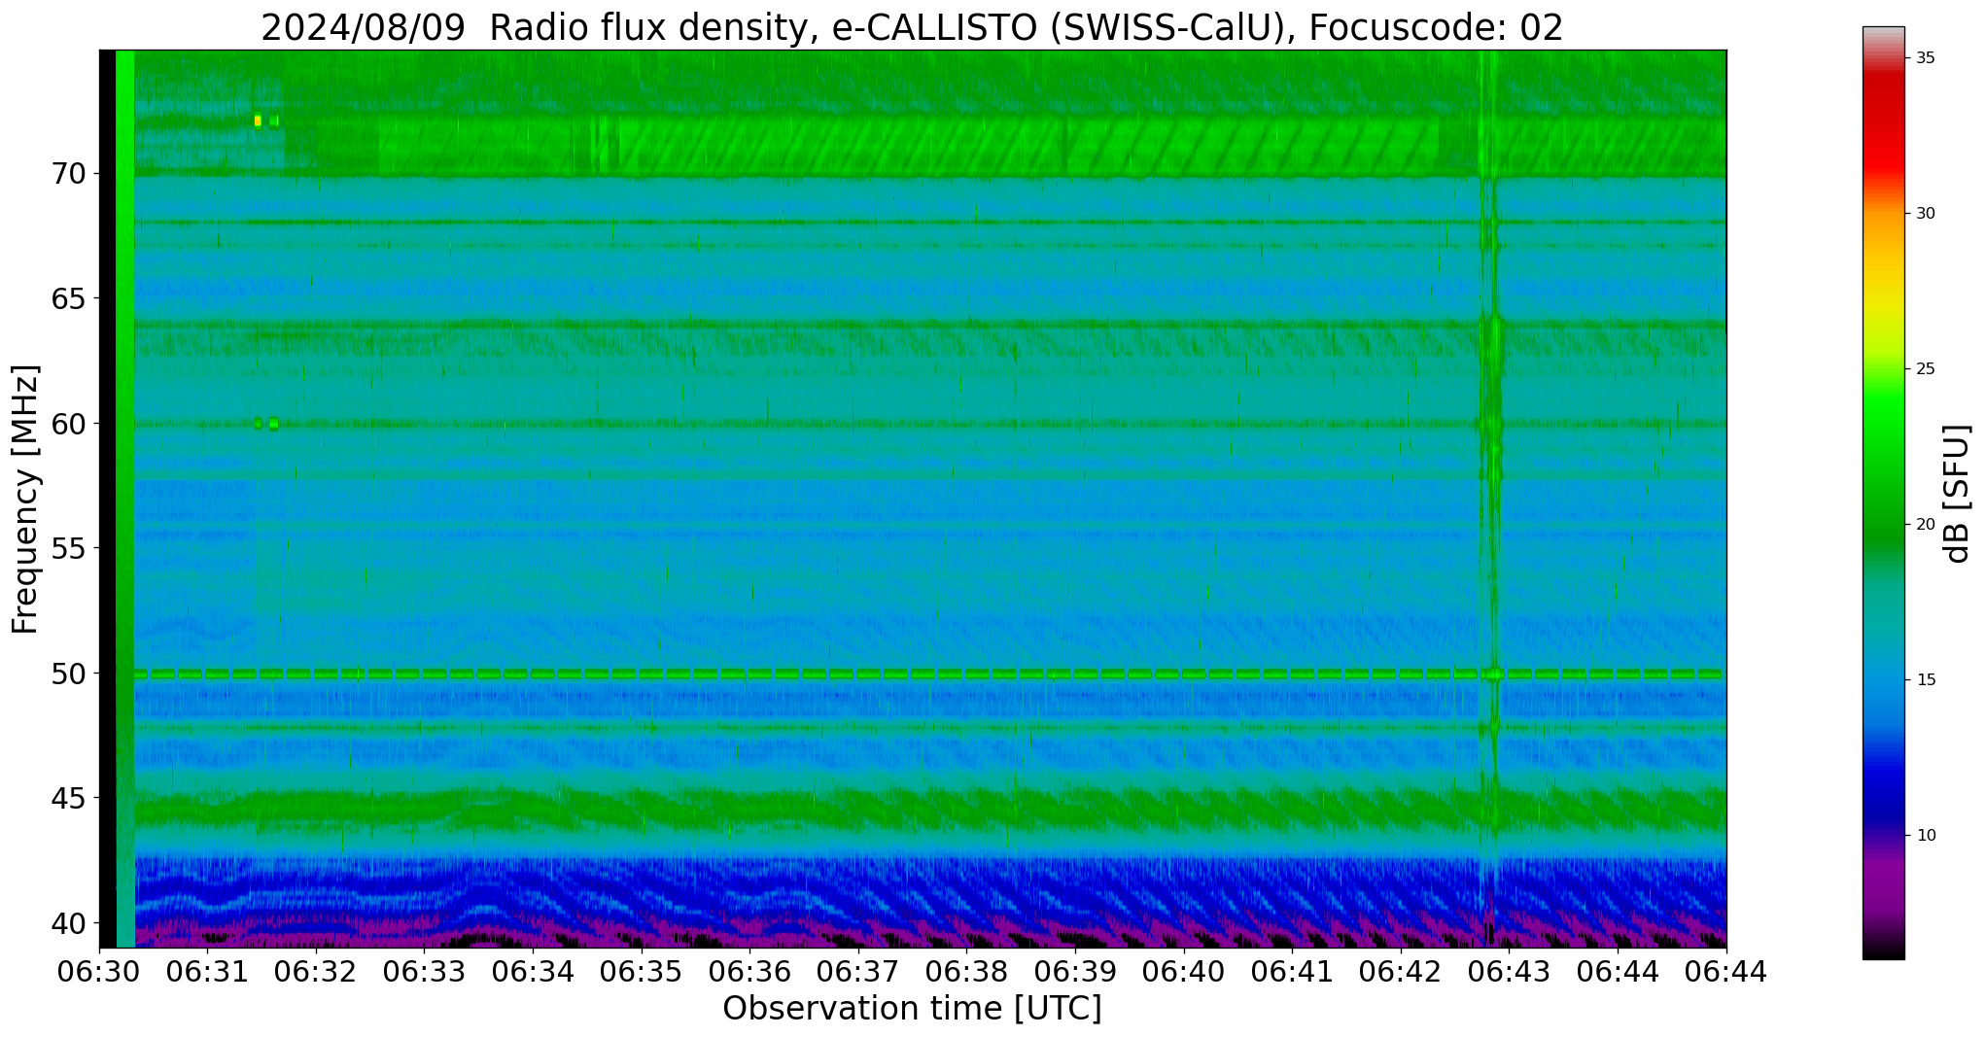Click the 'Frequency [MHz]' y-axis label

pyautogui.click(x=26, y=499)
